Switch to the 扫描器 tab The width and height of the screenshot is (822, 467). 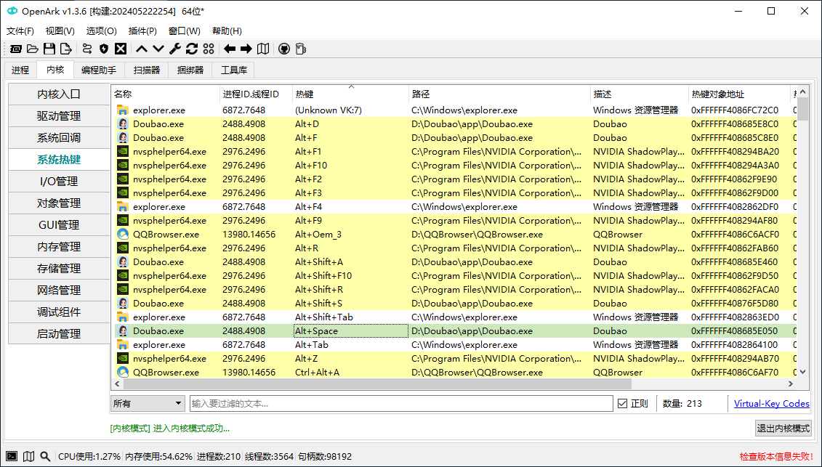click(147, 70)
